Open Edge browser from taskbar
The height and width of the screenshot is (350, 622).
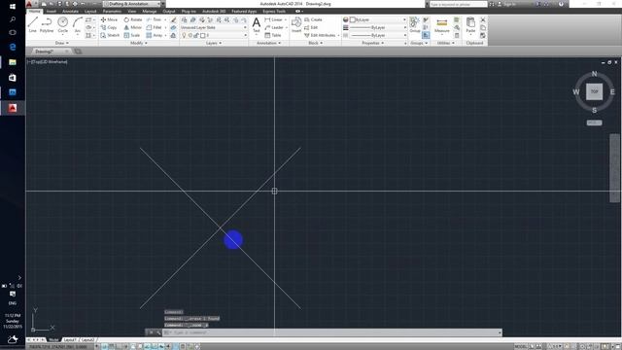pyautogui.click(x=13, y=47)
